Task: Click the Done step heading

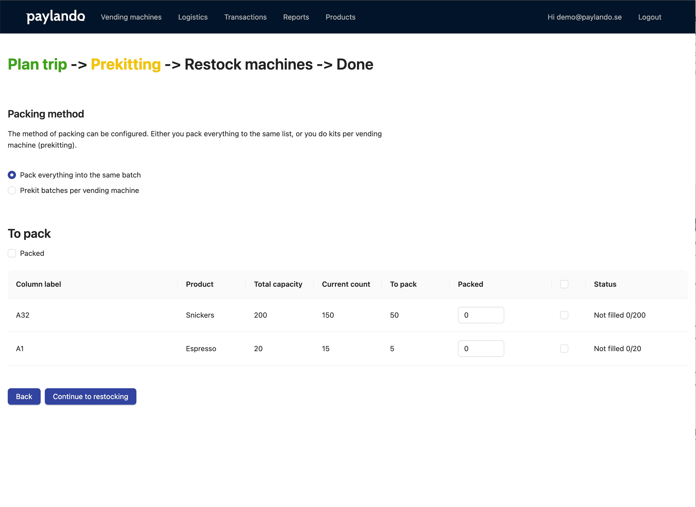Action: click(x=355, y=64)
